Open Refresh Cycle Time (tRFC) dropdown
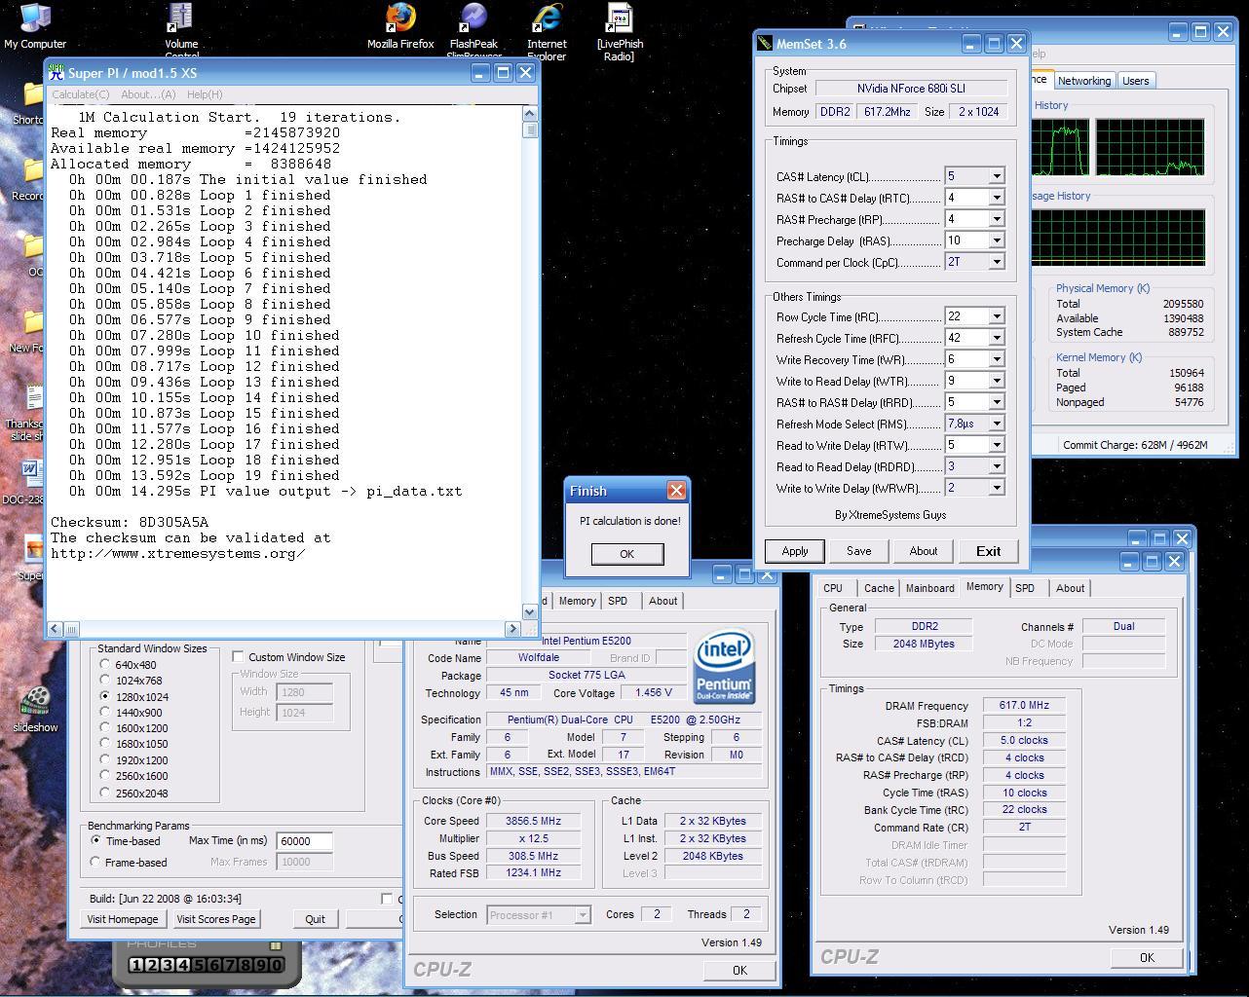The width and height of the screenshot is (1249, 997). click(x=996, y=338)
